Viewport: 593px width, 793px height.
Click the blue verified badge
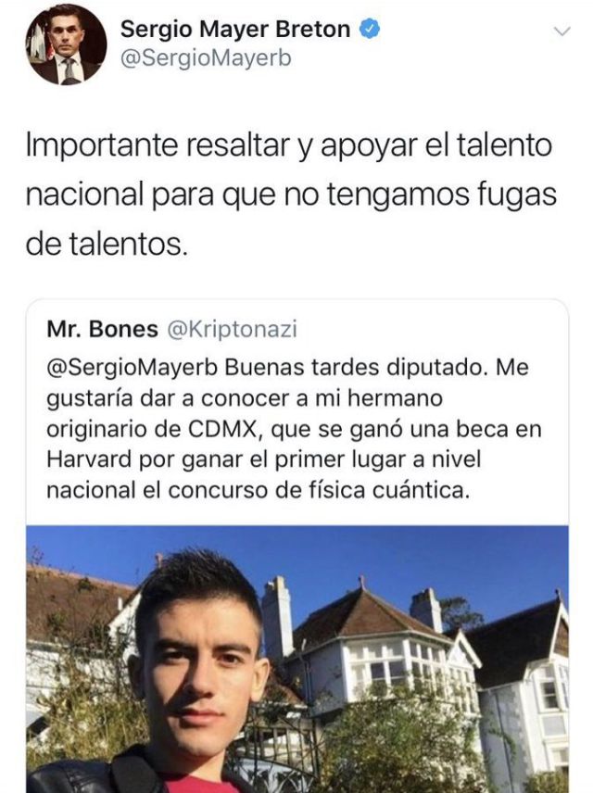[370, 30]
